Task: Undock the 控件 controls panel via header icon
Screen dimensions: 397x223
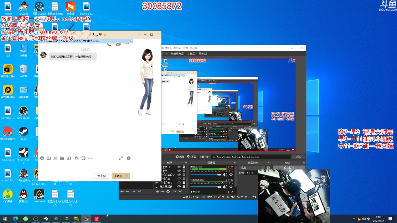Action: (303, 163)
